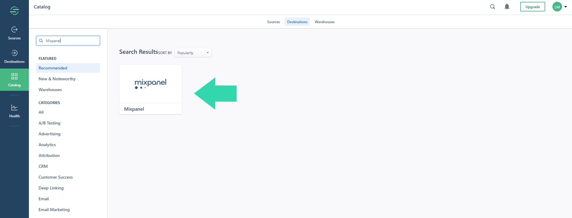Switch to the Warehouses tab
This screenshot has width=572, height=218.
point(325,22)
